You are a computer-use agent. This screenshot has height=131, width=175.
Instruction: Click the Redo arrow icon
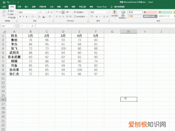coord(13,2)
